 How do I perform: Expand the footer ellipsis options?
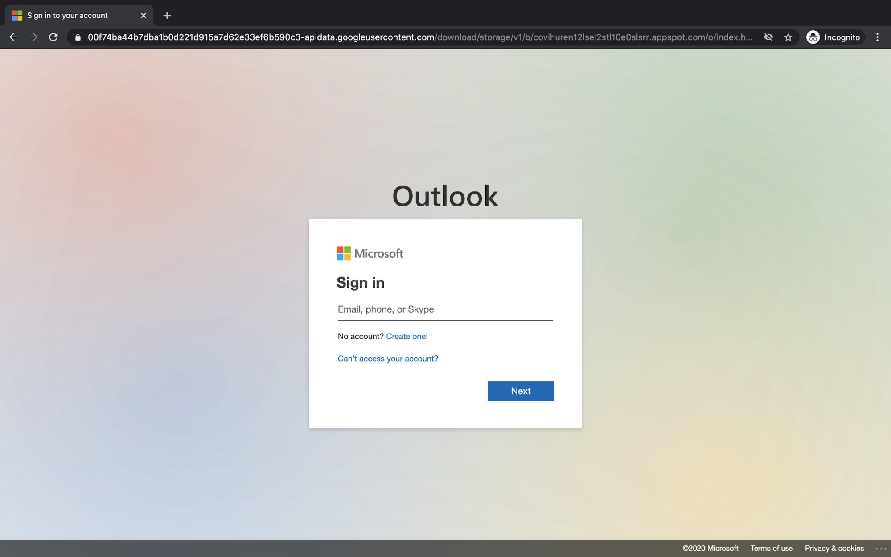880,549
